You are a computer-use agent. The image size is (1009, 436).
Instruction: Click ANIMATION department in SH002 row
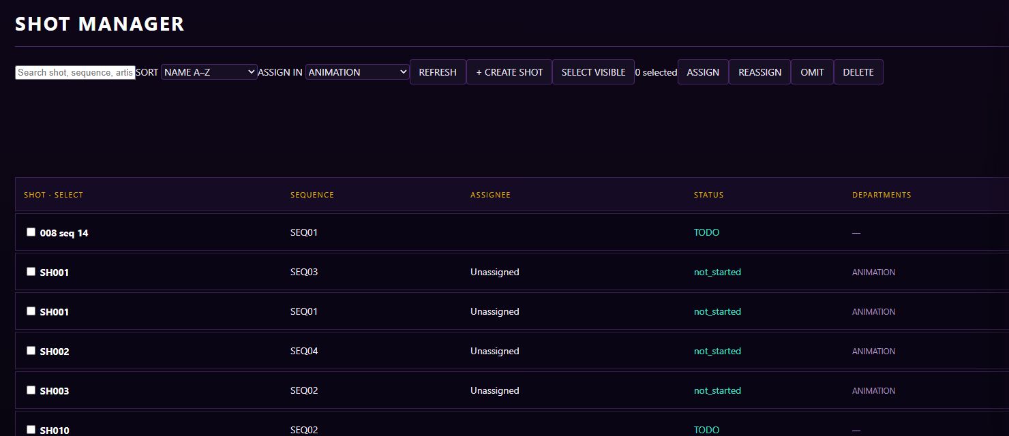click(x=873, y=352)
